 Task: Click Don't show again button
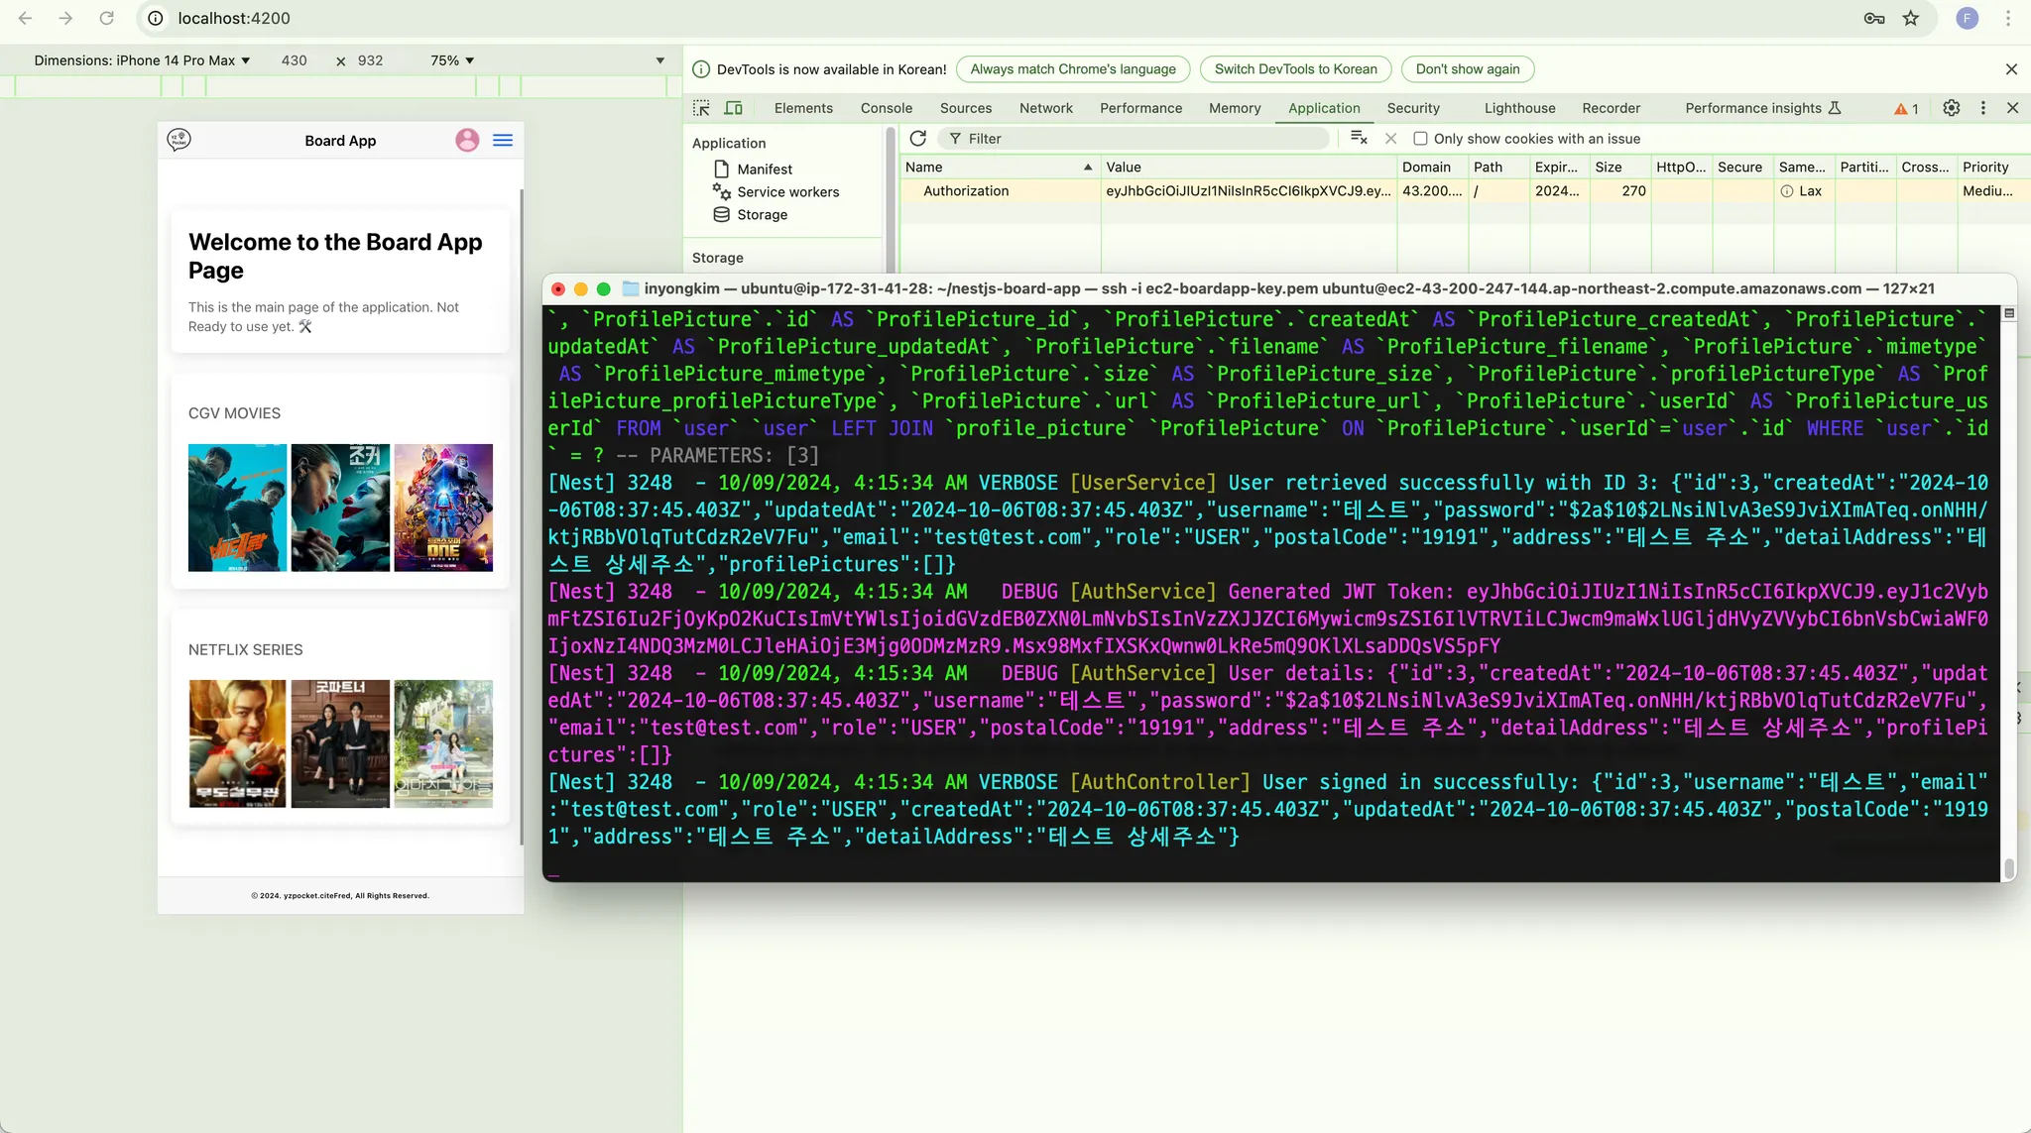pyautogui.click(x=1467, y=69)
